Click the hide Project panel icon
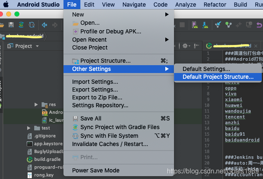 click(196, 46)
